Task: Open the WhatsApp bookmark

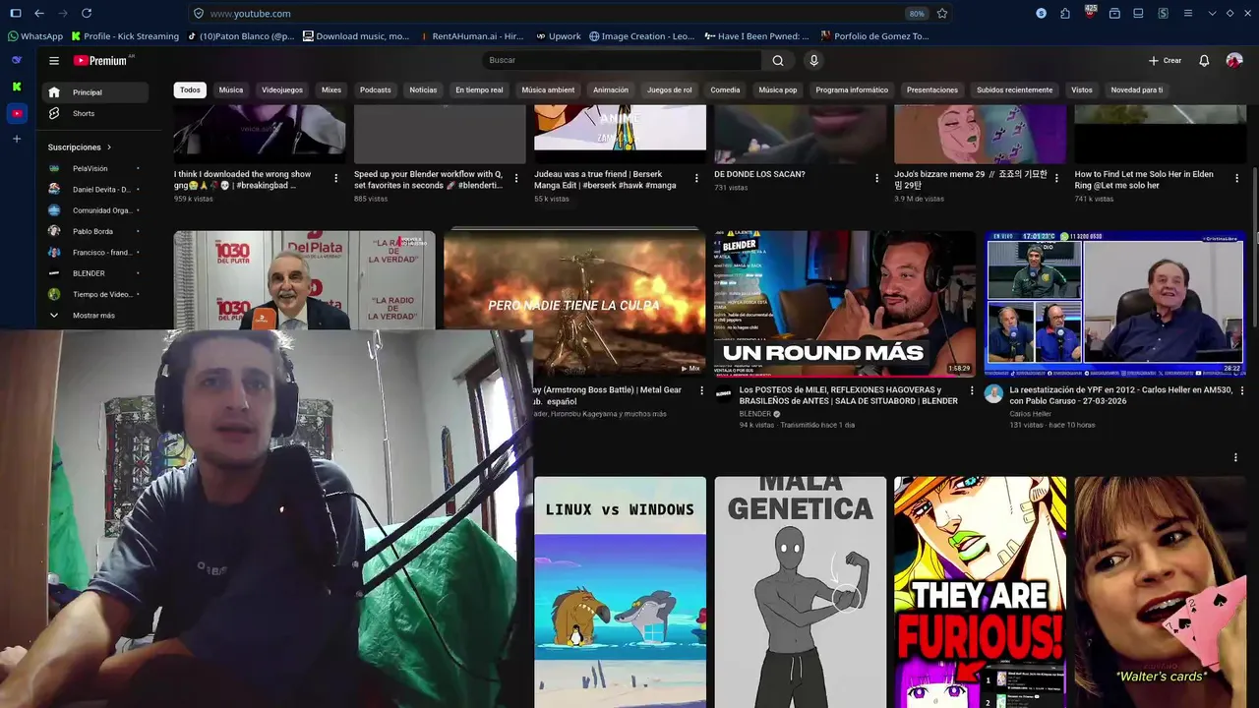Action: pos(35,36)
